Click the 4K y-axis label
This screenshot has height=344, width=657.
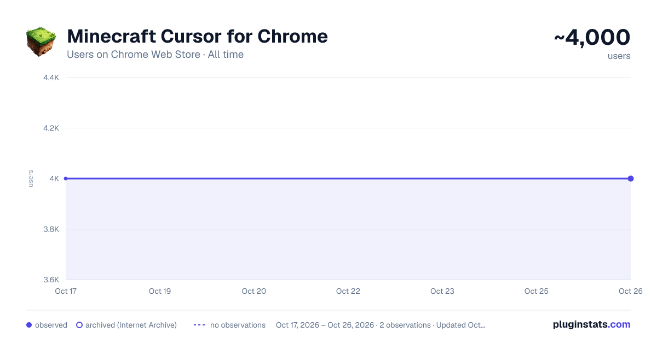pos(54,179)
